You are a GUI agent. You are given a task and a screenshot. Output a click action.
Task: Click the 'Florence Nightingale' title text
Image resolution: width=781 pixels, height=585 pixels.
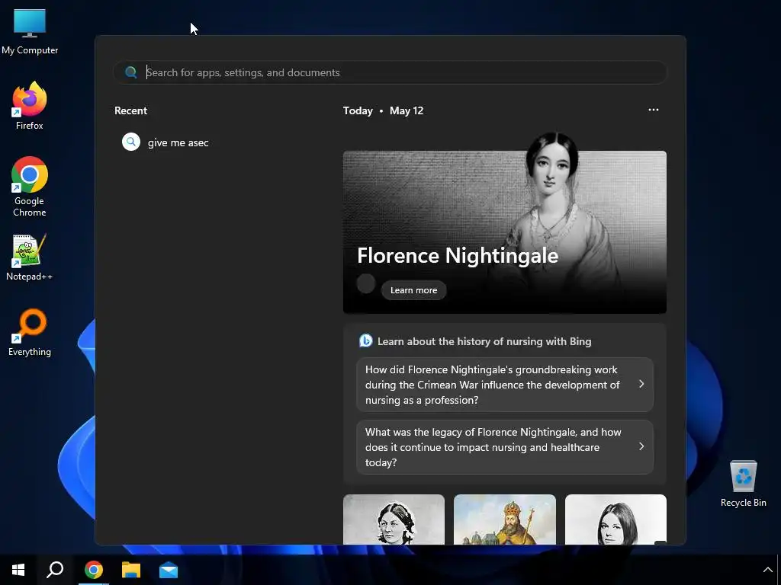(458, 256)
